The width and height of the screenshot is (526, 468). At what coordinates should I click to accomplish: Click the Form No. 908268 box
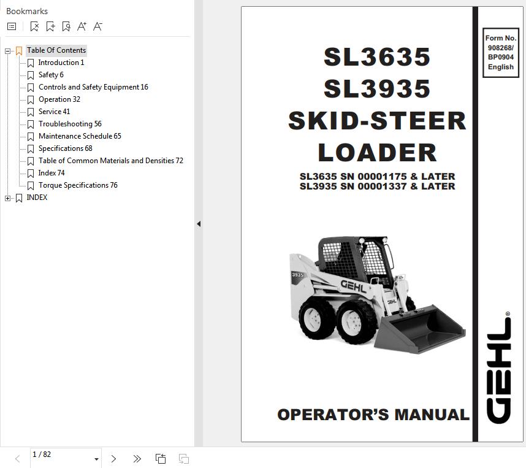[500, 53]
